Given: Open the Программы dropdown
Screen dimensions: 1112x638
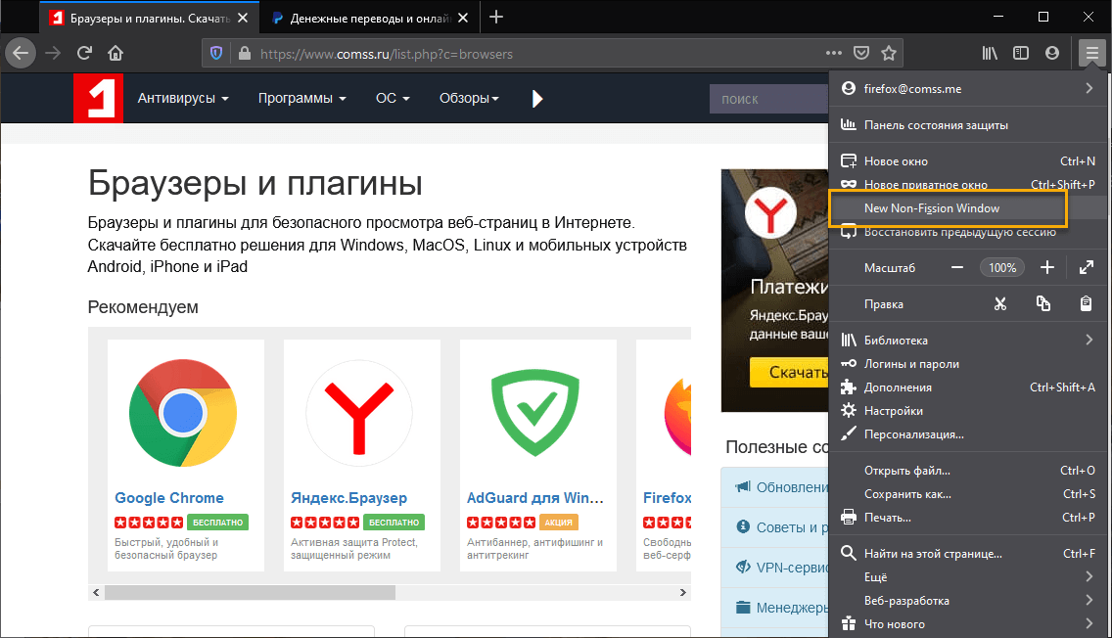Looking at the screenshot, I should coord(302,99).
